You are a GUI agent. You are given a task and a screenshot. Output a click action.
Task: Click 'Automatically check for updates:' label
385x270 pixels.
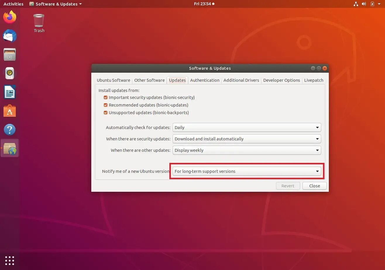138,128
